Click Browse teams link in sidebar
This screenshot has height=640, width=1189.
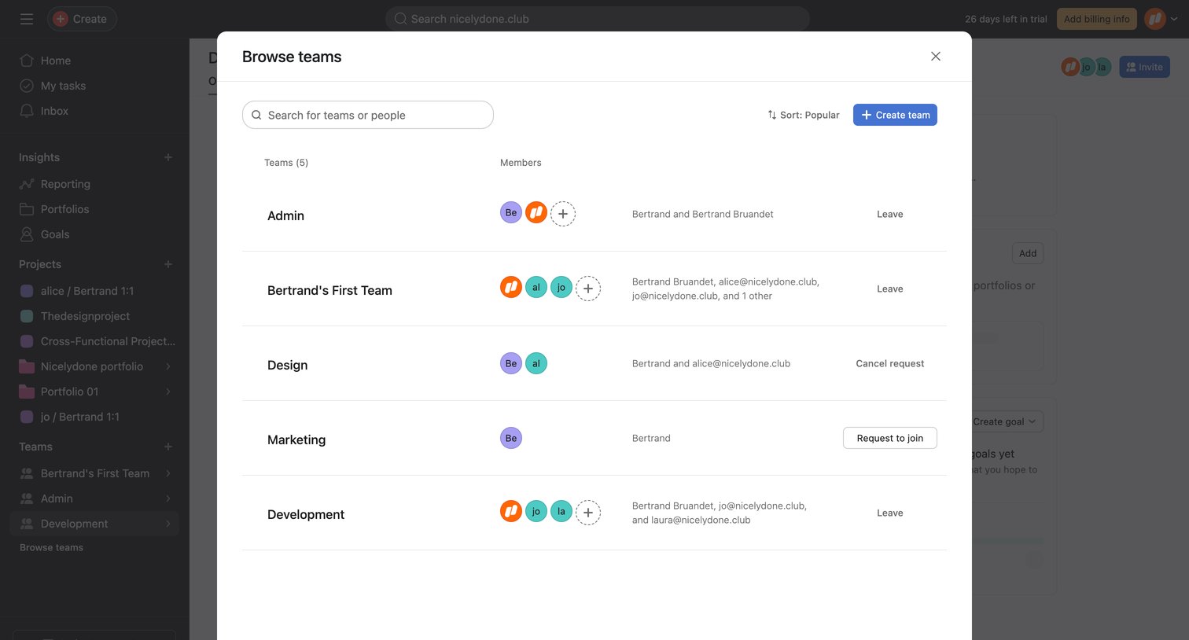click(51, 547)
